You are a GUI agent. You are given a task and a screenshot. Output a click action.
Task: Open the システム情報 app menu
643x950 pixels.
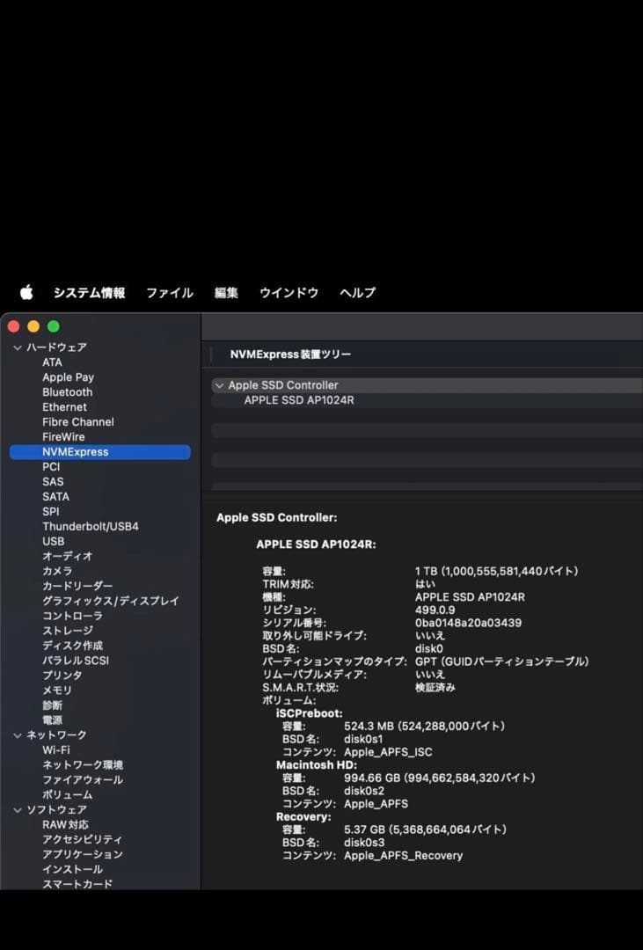pyautogui.click(x=89, y=293)
